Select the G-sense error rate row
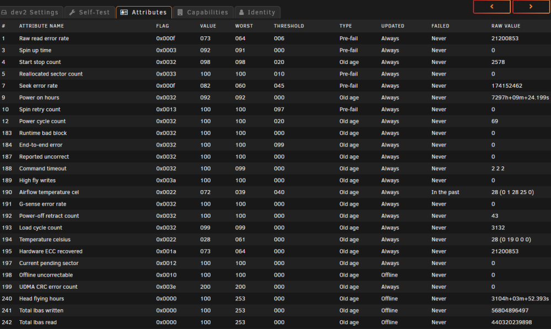The width and height of the screenshot is (551, 329). [275, 204]
